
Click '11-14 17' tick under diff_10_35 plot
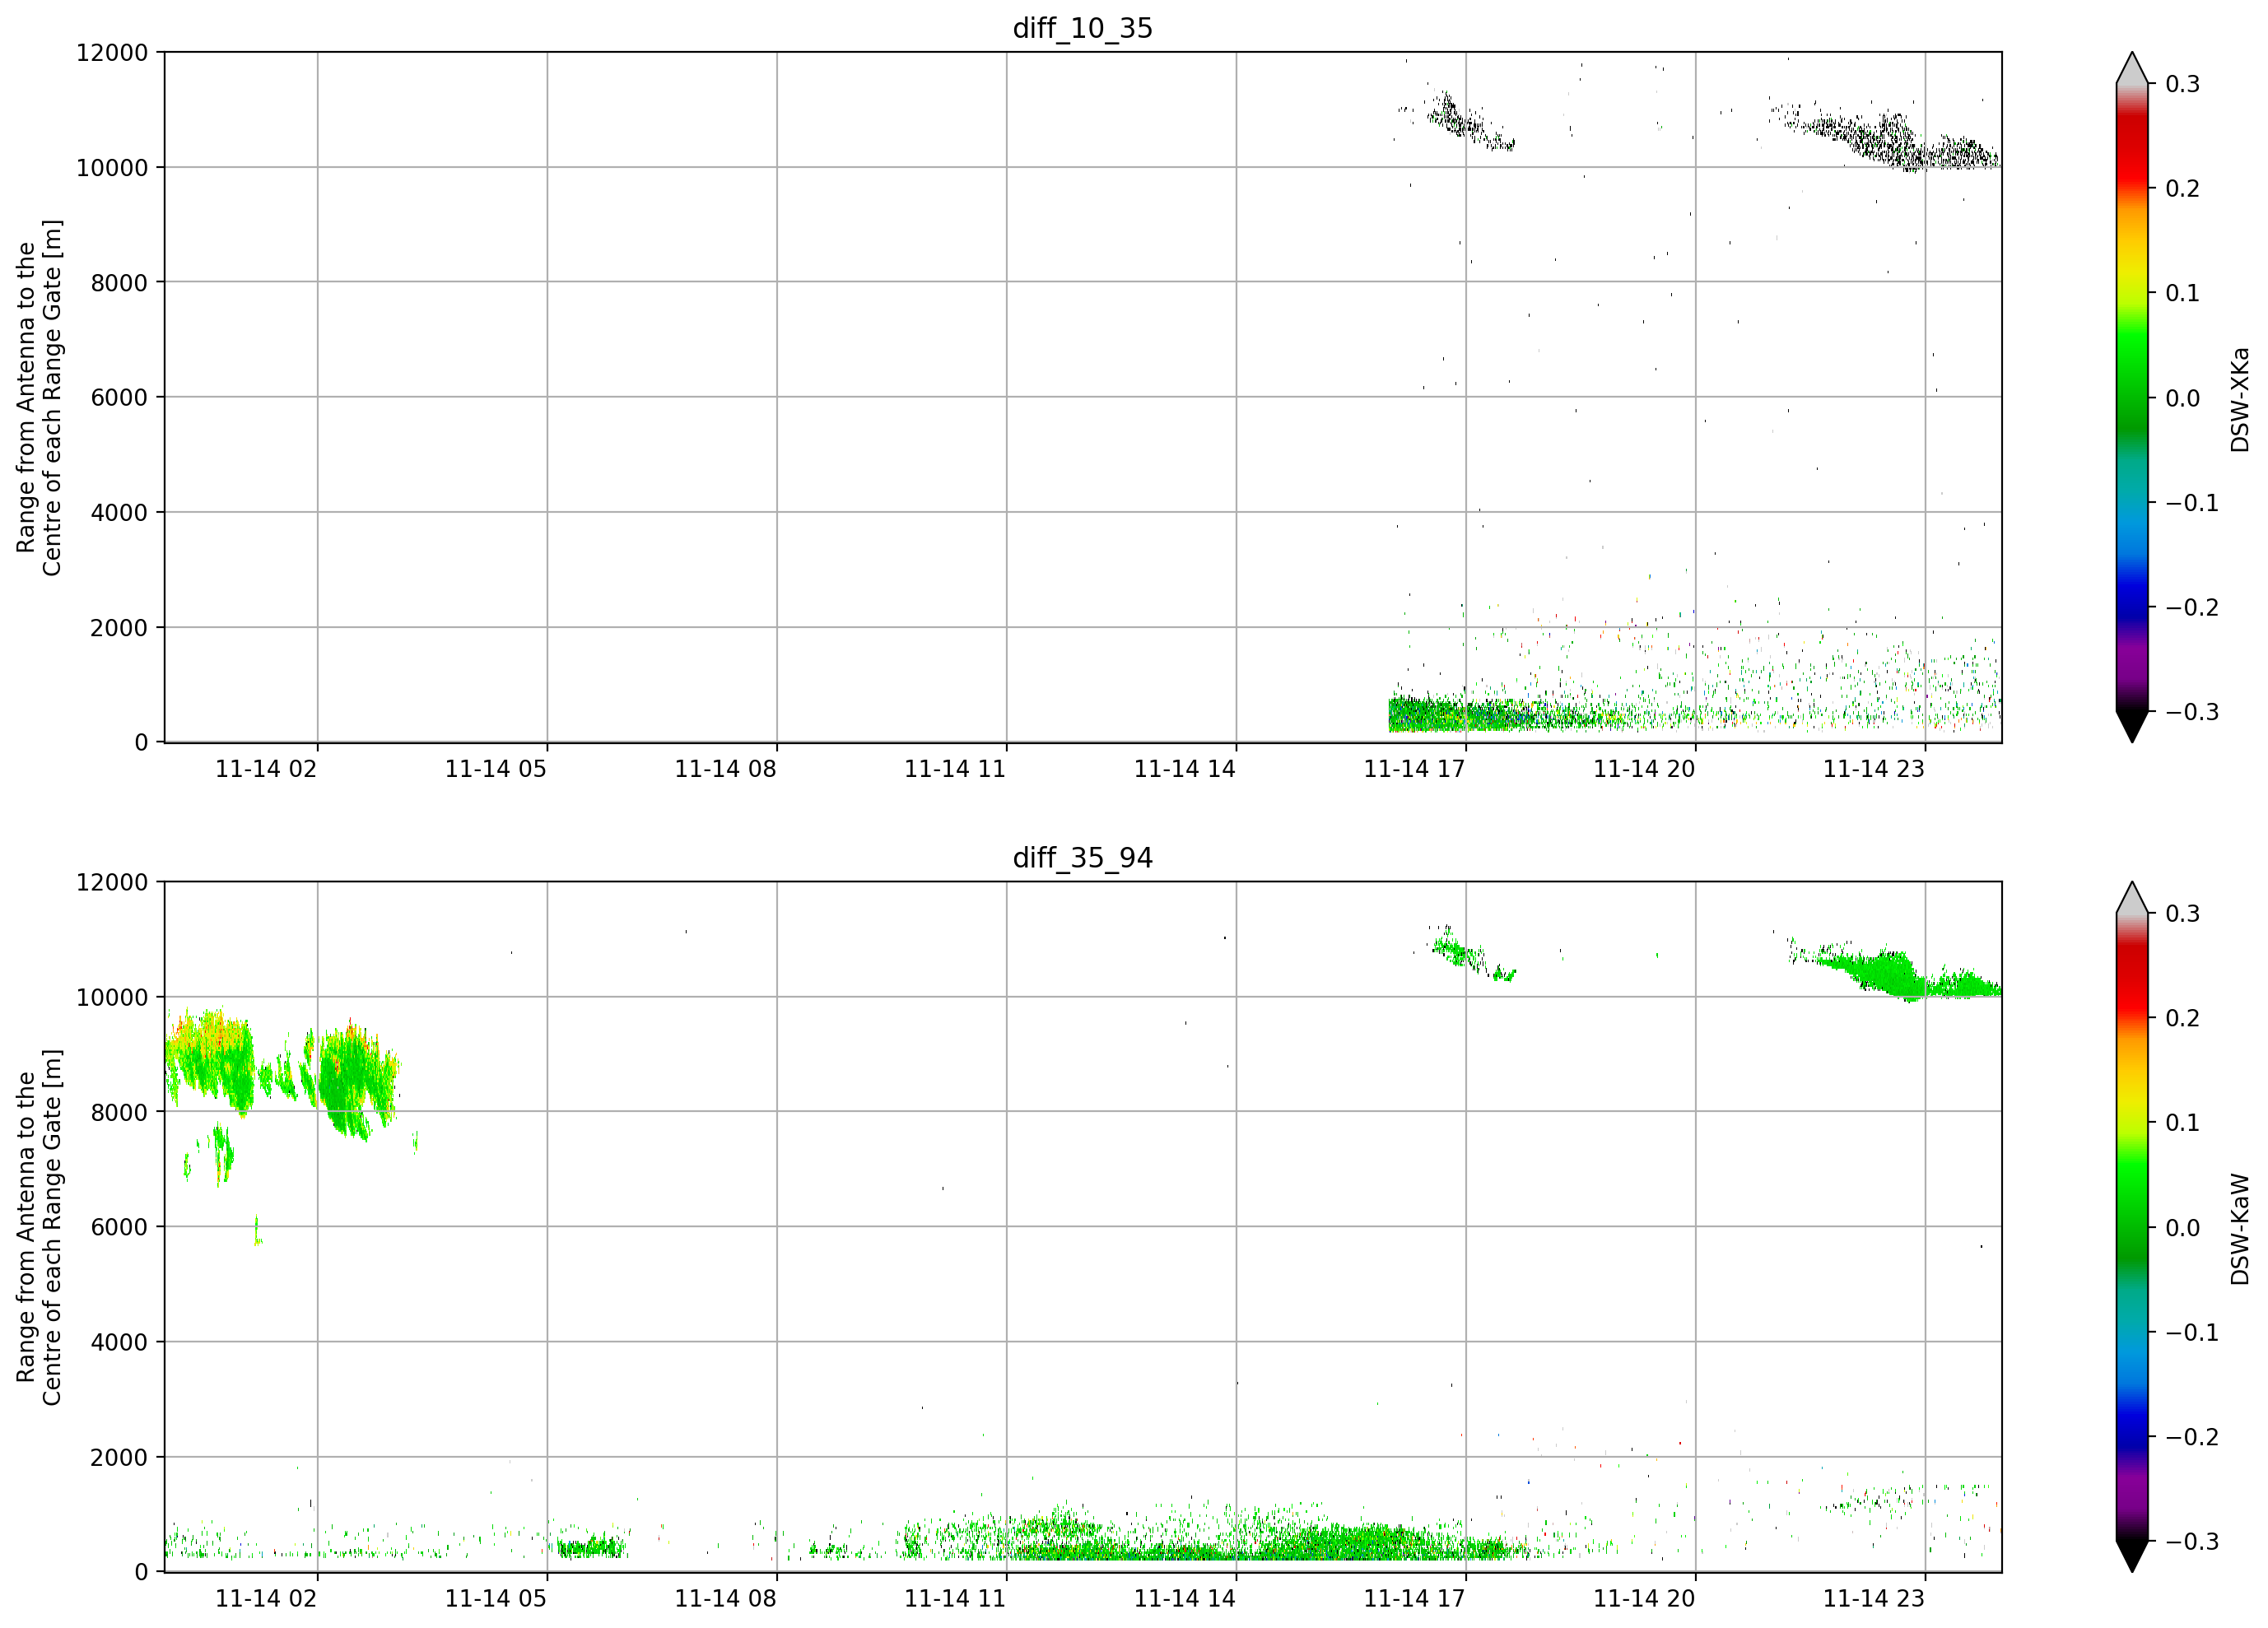tap(1414, 769)
